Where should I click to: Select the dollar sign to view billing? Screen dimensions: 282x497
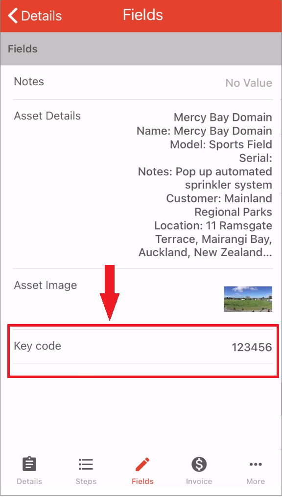click(x=199, y=464)
